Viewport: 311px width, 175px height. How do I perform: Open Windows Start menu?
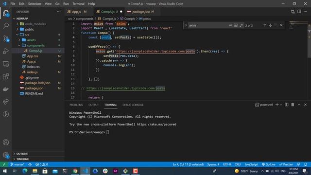[x=4, y=171]
